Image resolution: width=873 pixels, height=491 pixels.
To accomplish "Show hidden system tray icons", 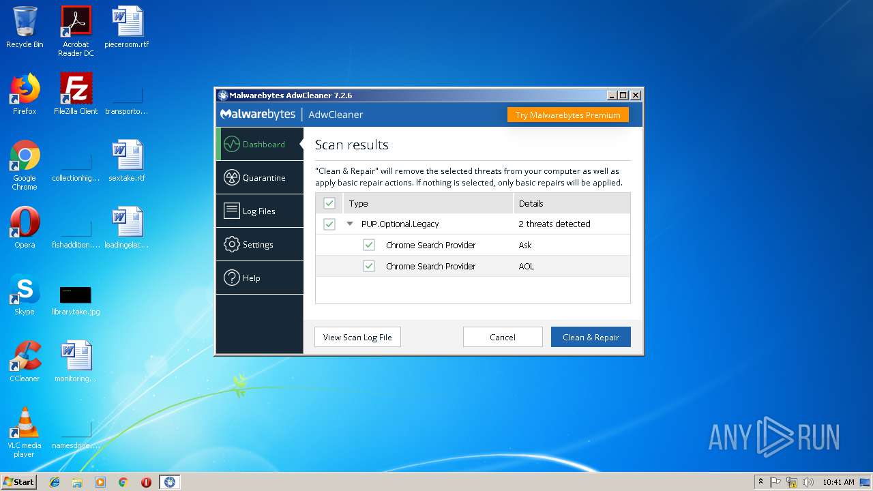I will pyautogui.click(x=760, y=481).
